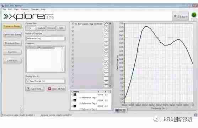Select the Frequency Sweep mode button
The width and height of the screenshot is (198, 128).
coord(12,26)
